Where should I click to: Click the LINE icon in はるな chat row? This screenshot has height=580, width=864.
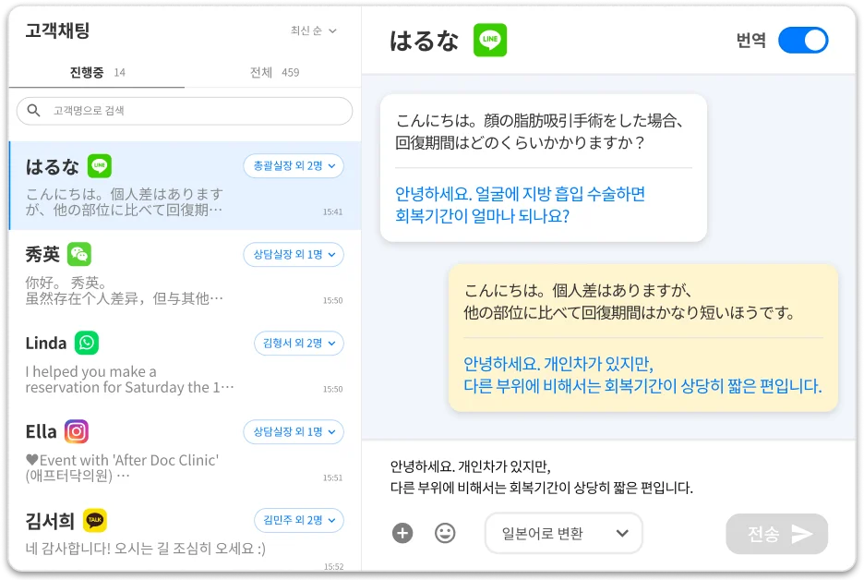tap(100, 165)
